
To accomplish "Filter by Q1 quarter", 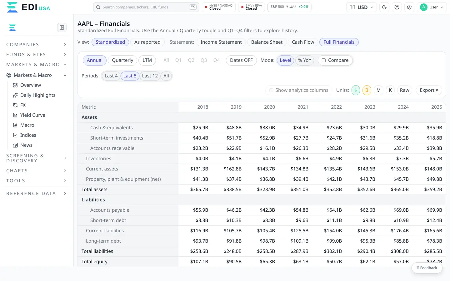I will (x=178, y=60).
